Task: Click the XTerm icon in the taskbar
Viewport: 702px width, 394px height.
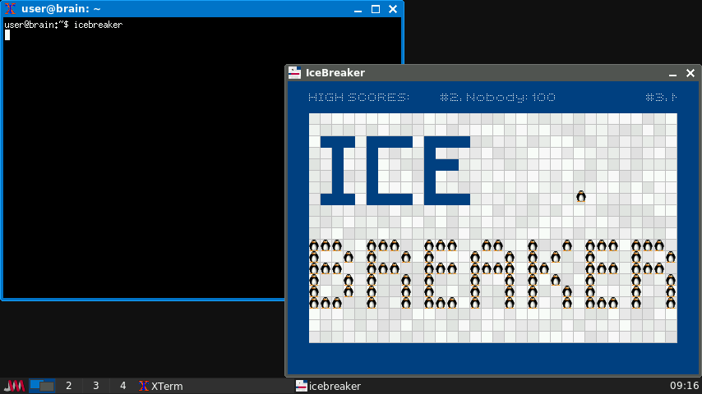Action: [161, 386]
